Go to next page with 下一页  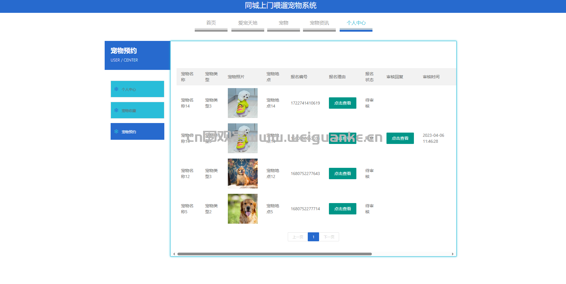(x=329, y=237)
